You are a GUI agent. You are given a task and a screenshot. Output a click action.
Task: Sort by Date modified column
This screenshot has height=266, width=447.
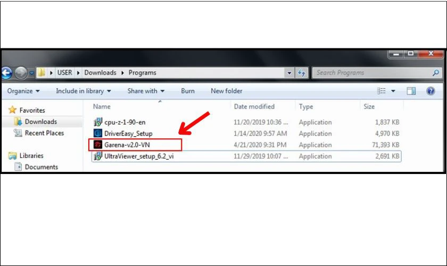(x=254, y=106)
